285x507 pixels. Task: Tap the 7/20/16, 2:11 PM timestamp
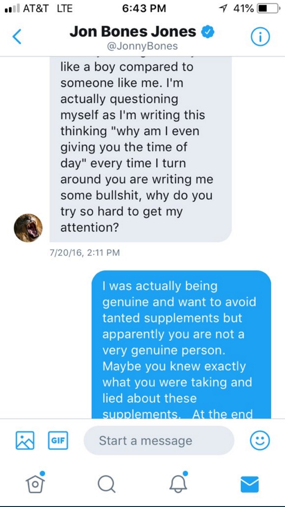(x=85, y=253)
